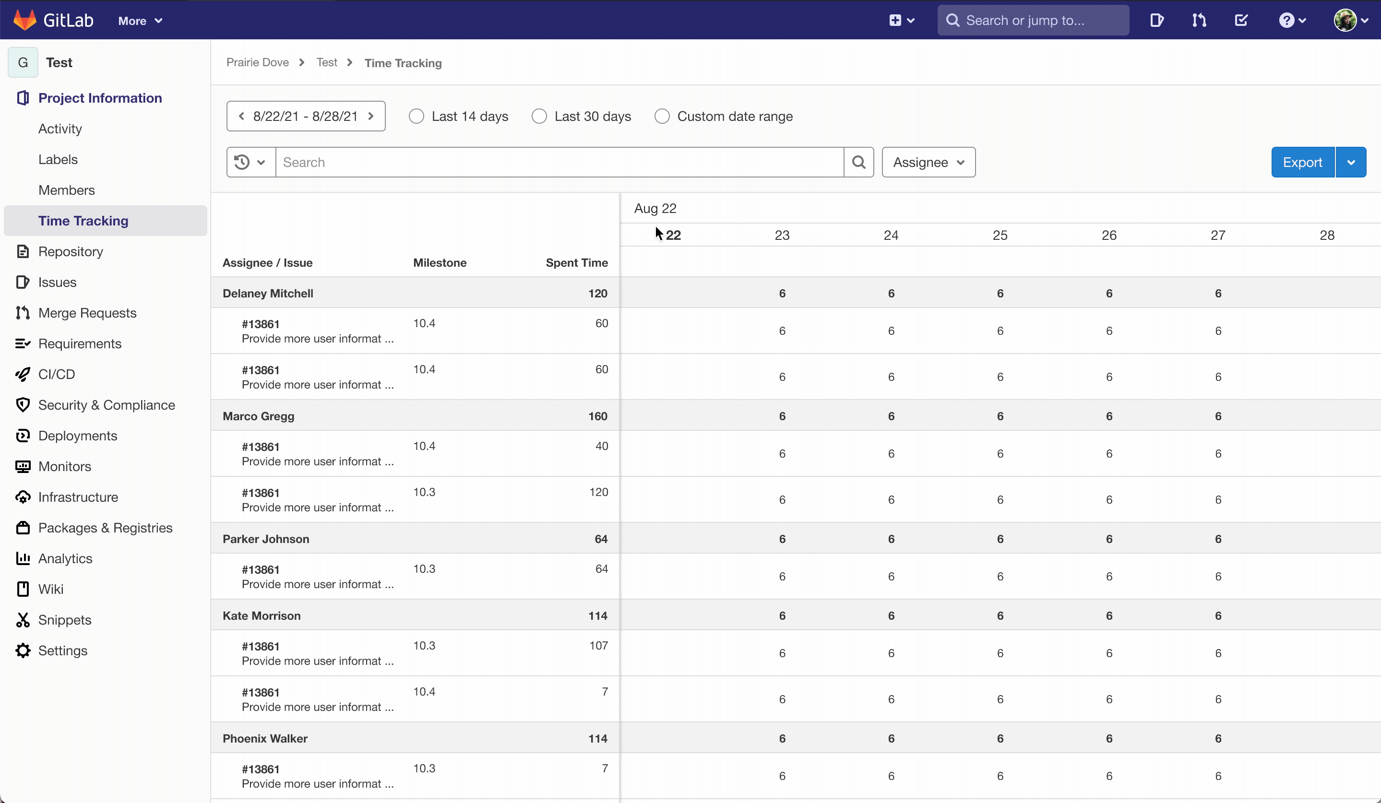Image resolution: width=1381 pixels, height=803 pixels.
Task: Select the Last 14 days radio
Action: pos(417,116)
